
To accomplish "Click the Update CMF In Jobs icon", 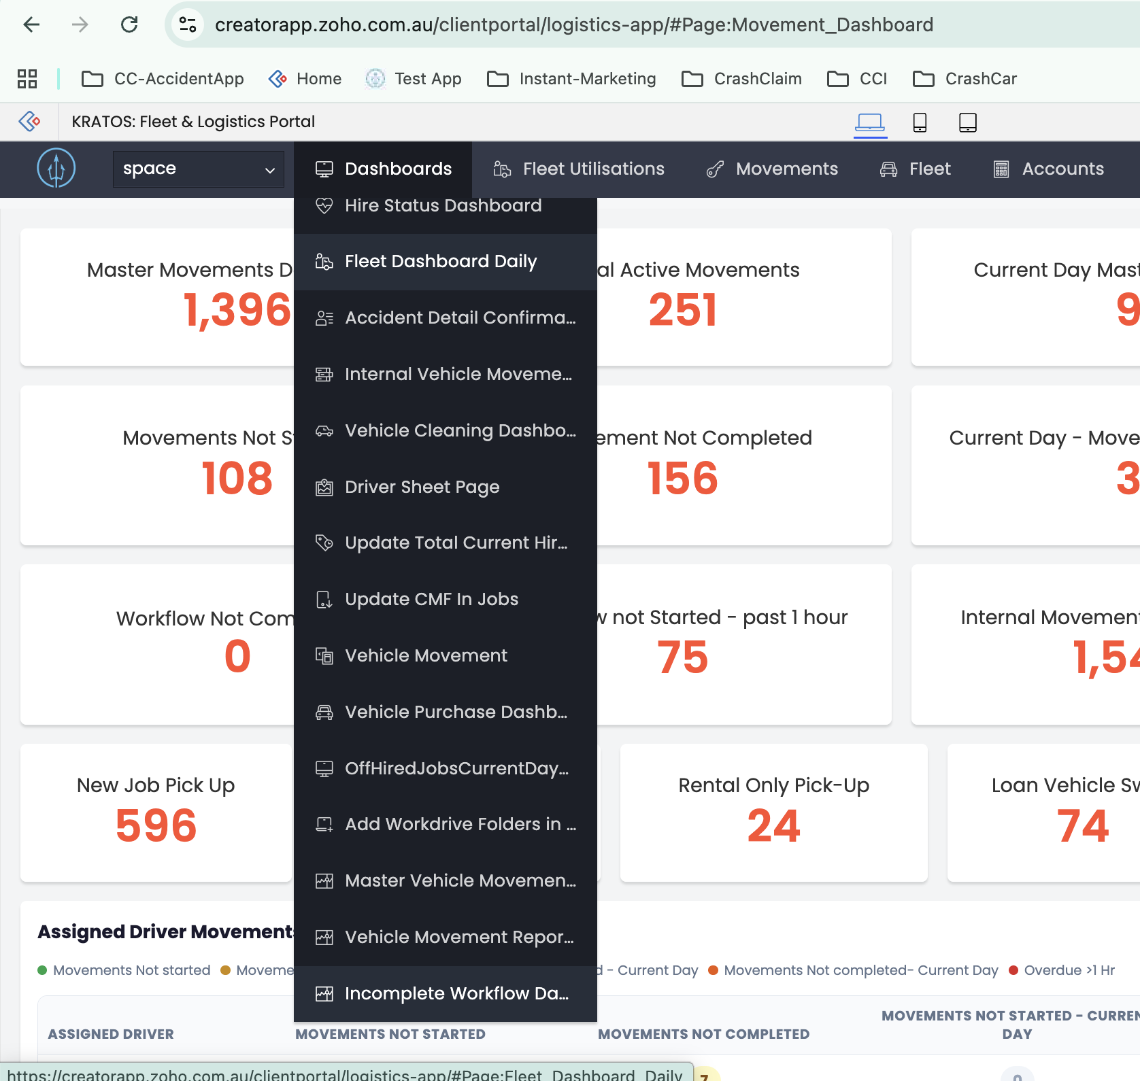I will 324,600.
